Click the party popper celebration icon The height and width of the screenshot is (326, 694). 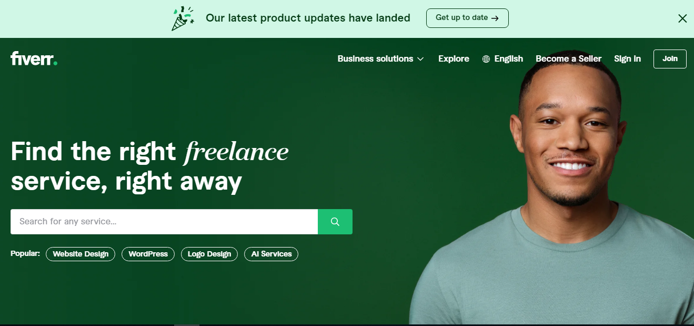(x=183, y=18)
